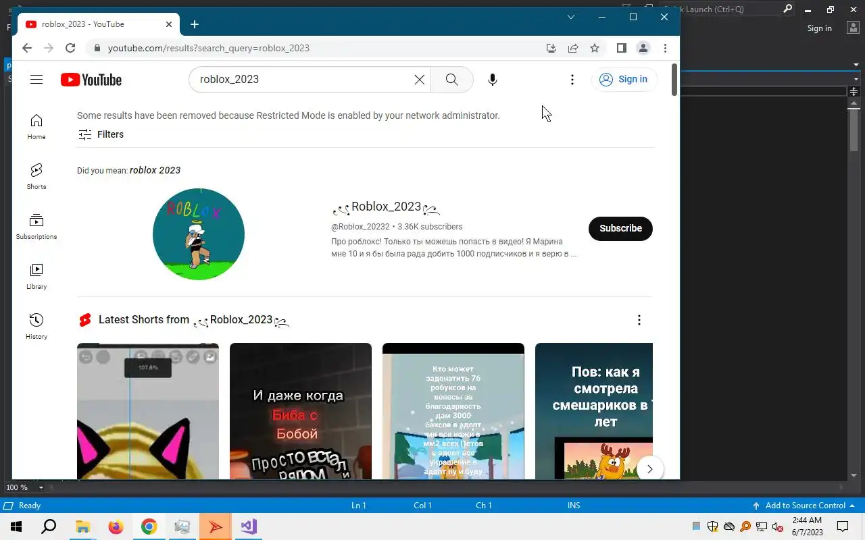Go to the YouTube logo home link
865x540 pixels.
[x=91, y=80]
